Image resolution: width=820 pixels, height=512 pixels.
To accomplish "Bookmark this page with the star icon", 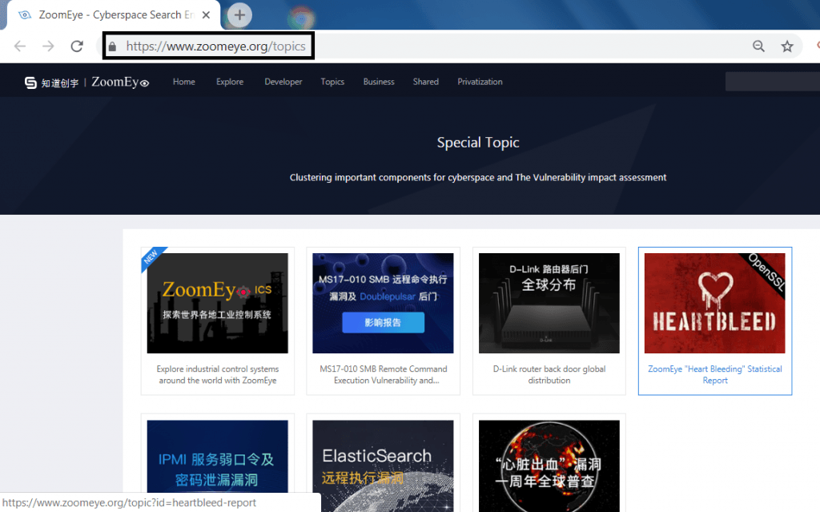I will (787, 46).
